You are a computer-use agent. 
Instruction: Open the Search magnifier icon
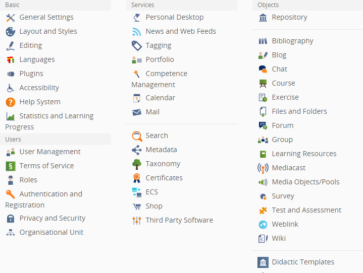tap(137, 136)
